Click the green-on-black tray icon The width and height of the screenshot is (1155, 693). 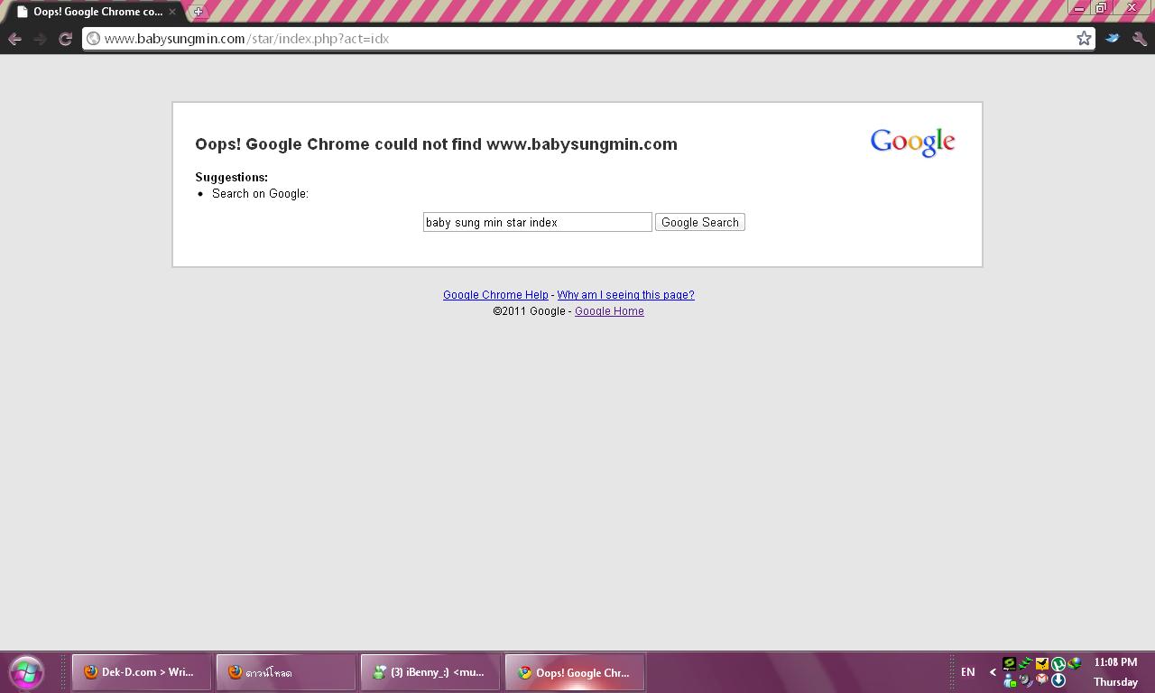tap(1010, 664)
